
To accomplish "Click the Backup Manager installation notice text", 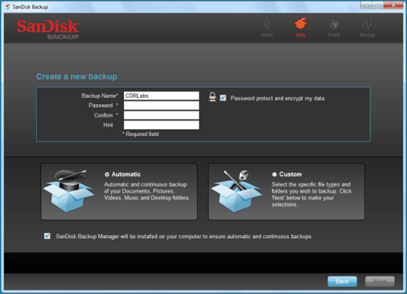I will (184, 236).
